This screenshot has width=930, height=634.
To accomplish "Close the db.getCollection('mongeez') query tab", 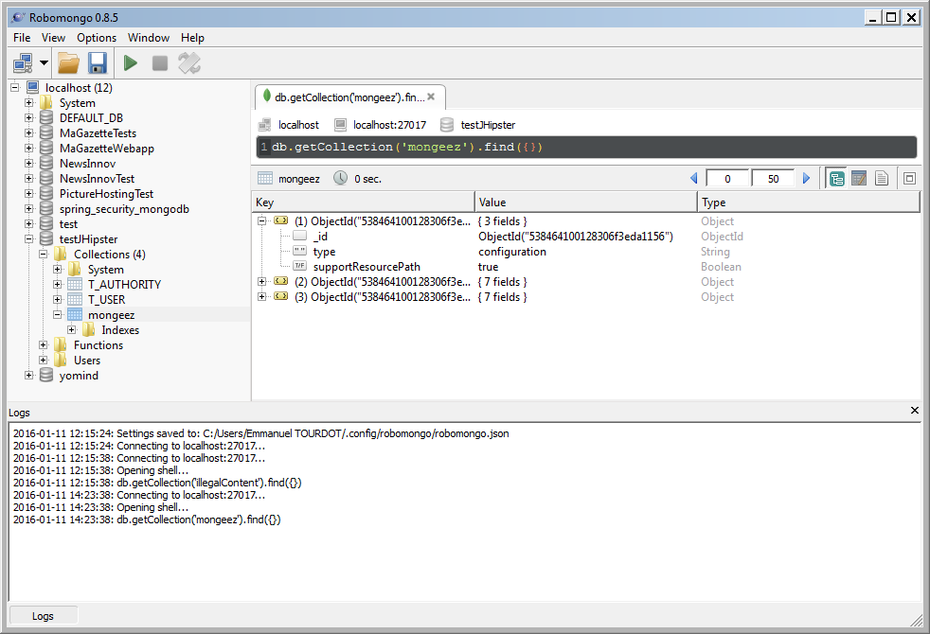I will point(431,97).
